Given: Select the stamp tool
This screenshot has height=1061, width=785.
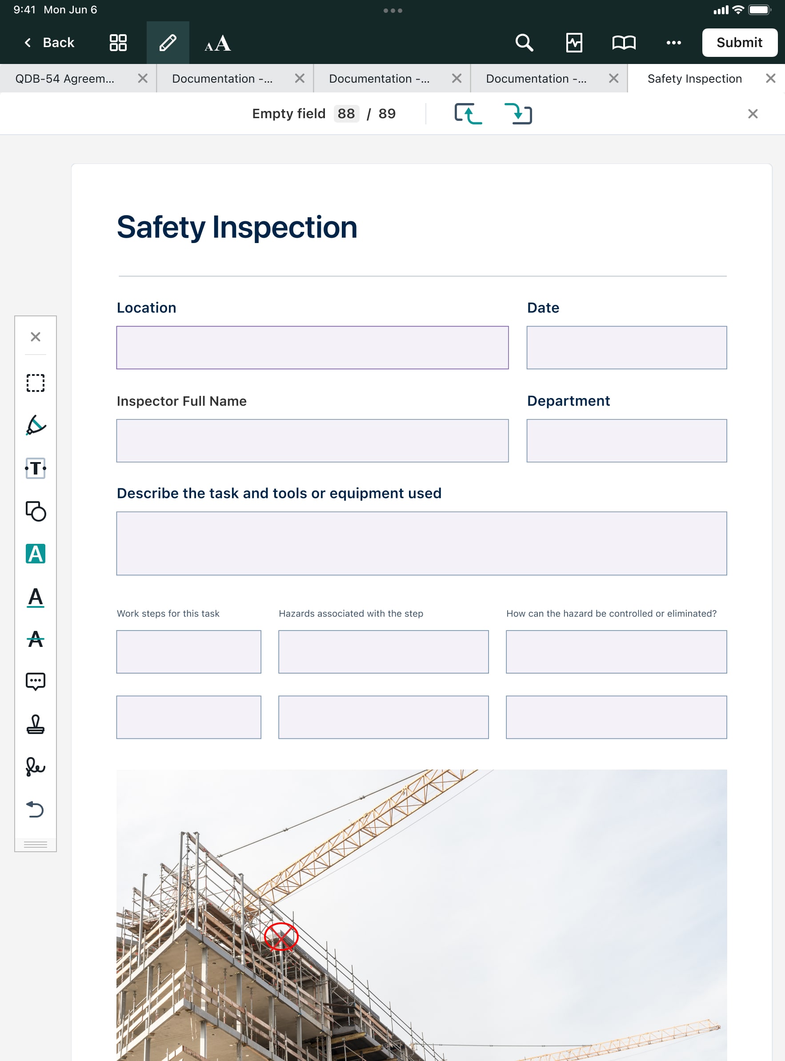Looking at the screenshot, I should tap(35, 725).
